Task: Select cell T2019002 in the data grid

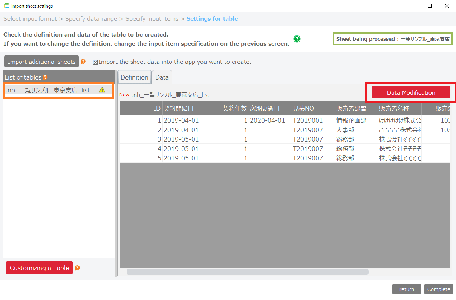Action: pyautogui.click(x=308, y=130)
